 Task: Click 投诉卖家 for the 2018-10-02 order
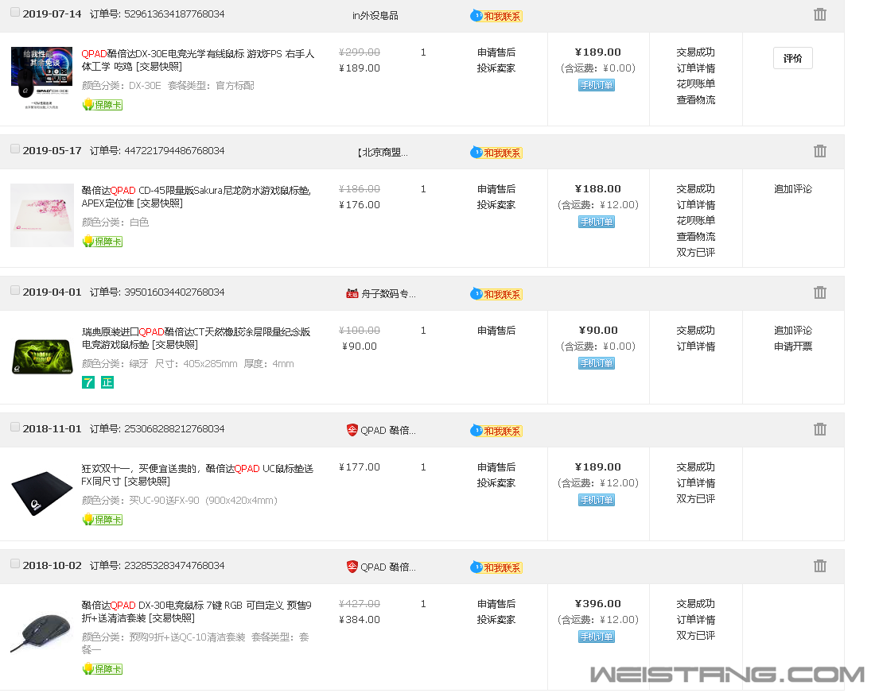(496, 619)
